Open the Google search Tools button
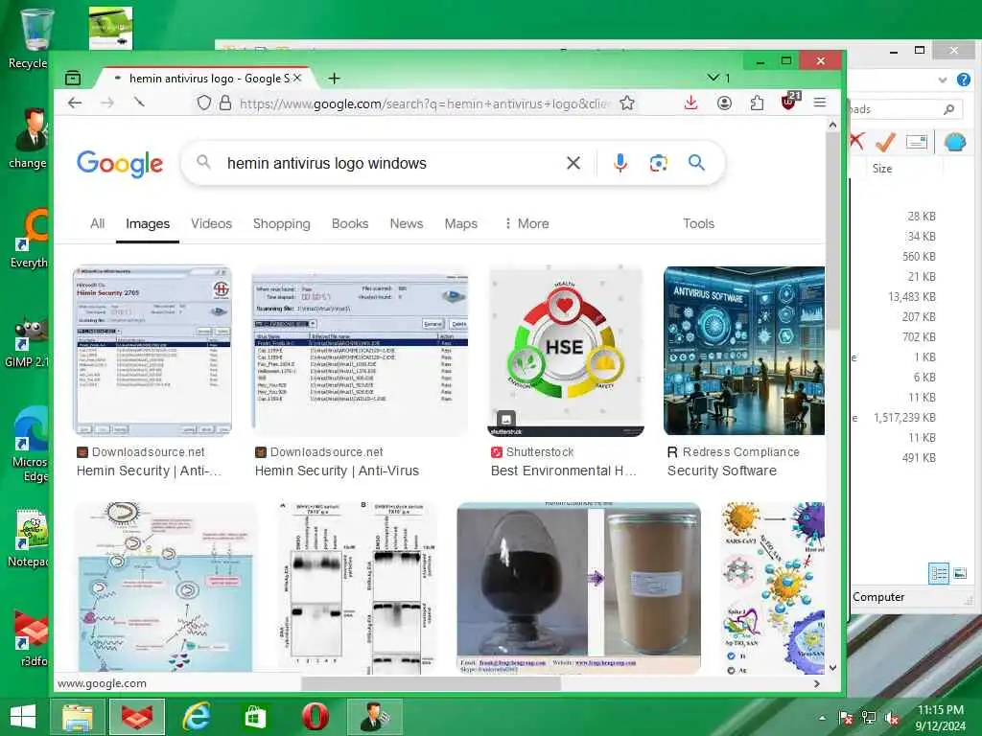This screenshot has height=736, width=982. (698, 224)
